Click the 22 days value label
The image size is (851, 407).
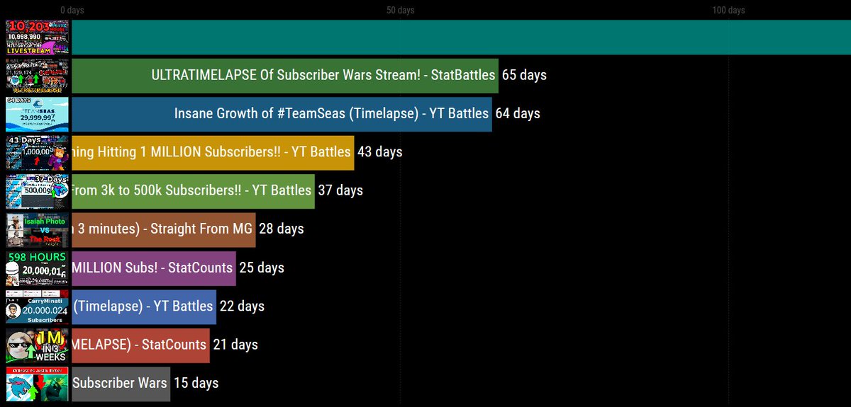pyautogui.click(x=242, y=306)
